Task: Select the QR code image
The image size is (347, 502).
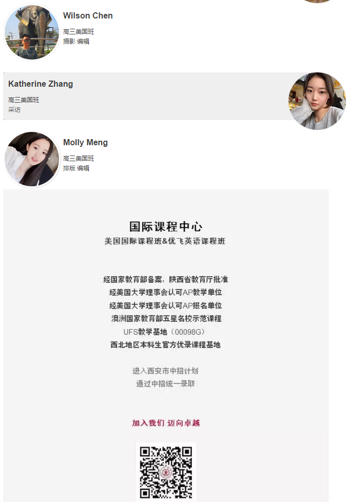Action: [166, 472]
